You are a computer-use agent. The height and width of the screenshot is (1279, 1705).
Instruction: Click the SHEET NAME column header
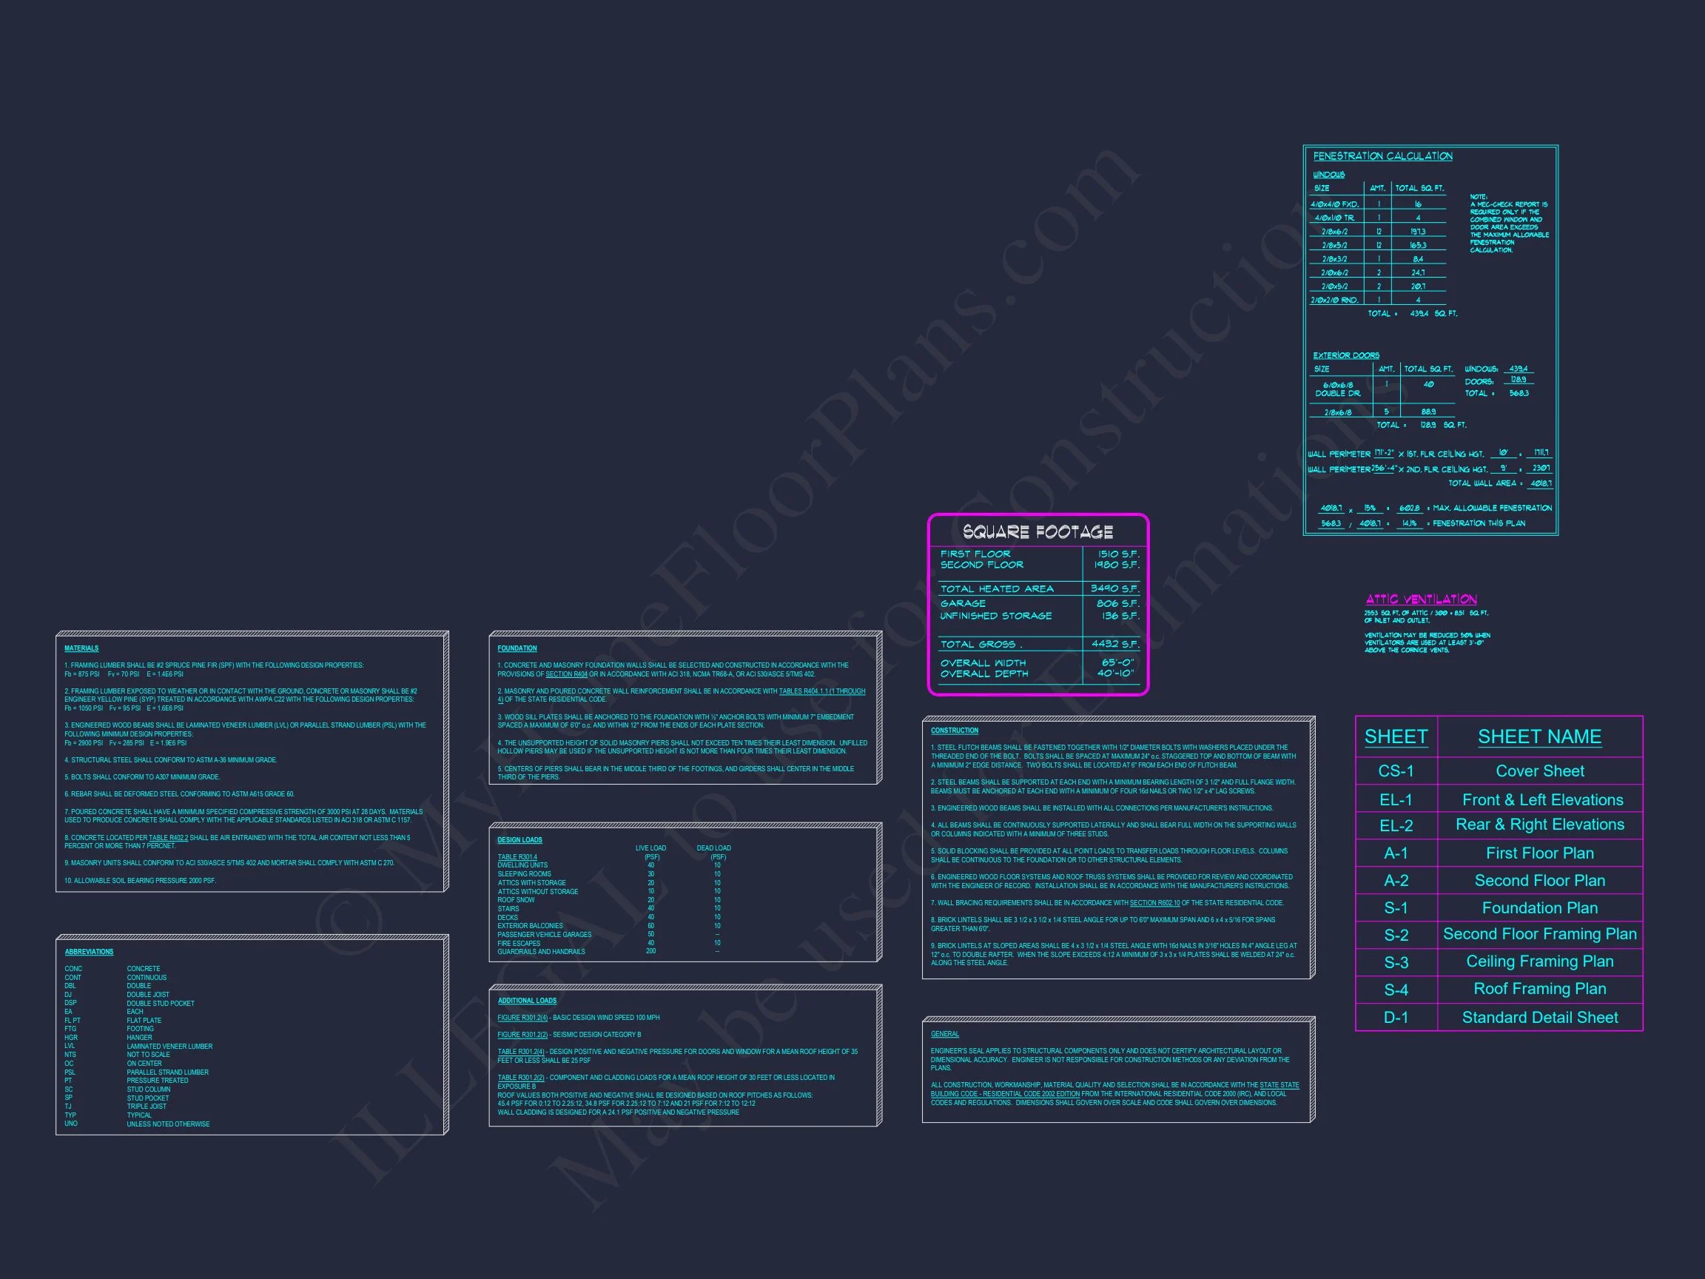coord(1539,736)
